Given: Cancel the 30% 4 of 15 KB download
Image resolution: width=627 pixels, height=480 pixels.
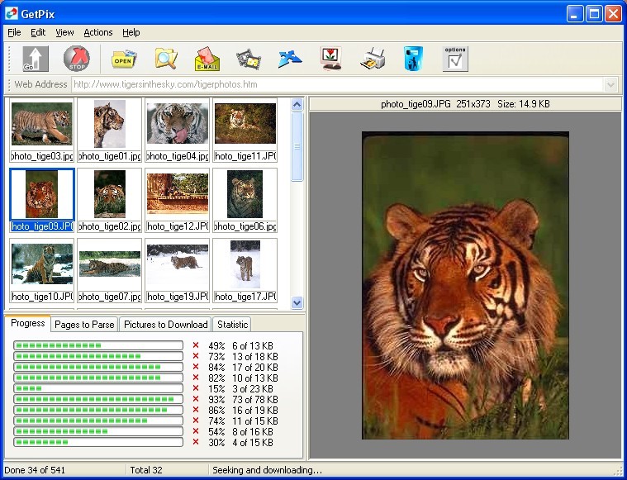Looking at the screenshot, I should pos(196,442).
